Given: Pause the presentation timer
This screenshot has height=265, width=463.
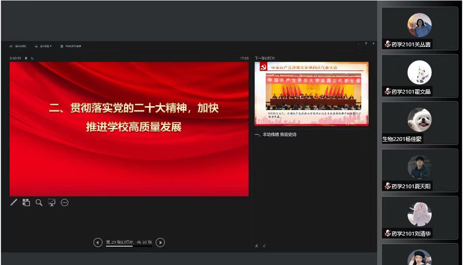Looking at the screenshot, I should click(26, 58).
